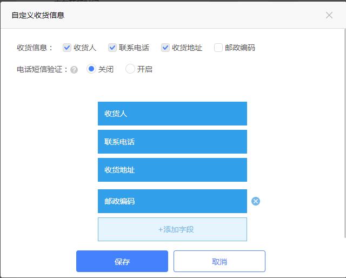
Task: Select the blue 收货地址 field block
Action: tap(172, 170)
